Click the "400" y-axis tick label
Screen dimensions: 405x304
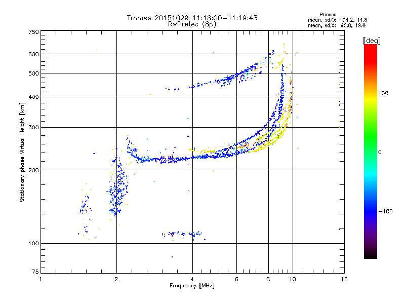33,97
